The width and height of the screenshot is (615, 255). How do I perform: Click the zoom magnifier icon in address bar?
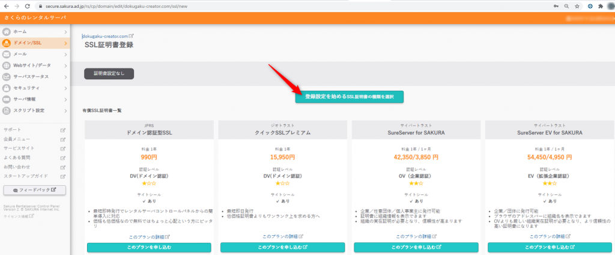pyautogui.click(x=567, y=6)
